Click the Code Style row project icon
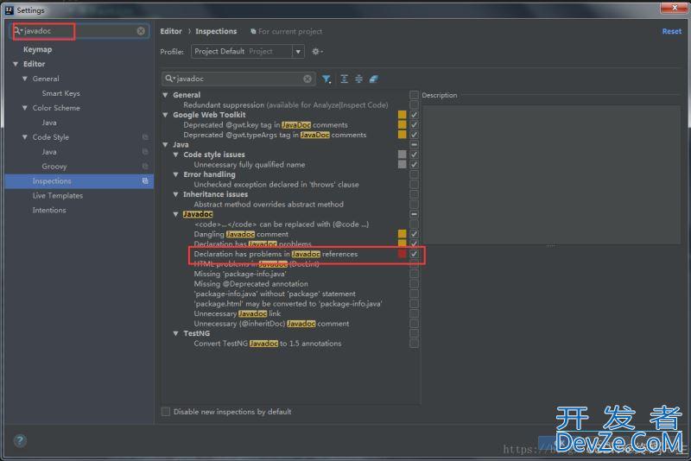 [145, 137]
